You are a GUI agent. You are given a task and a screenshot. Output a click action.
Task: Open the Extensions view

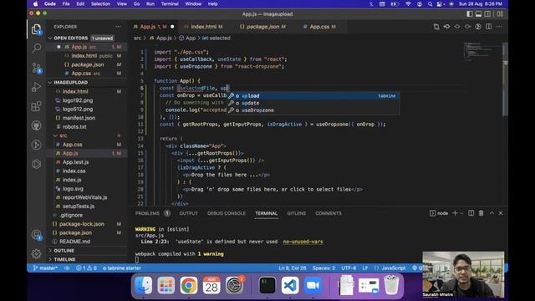(x=37, y=106)
